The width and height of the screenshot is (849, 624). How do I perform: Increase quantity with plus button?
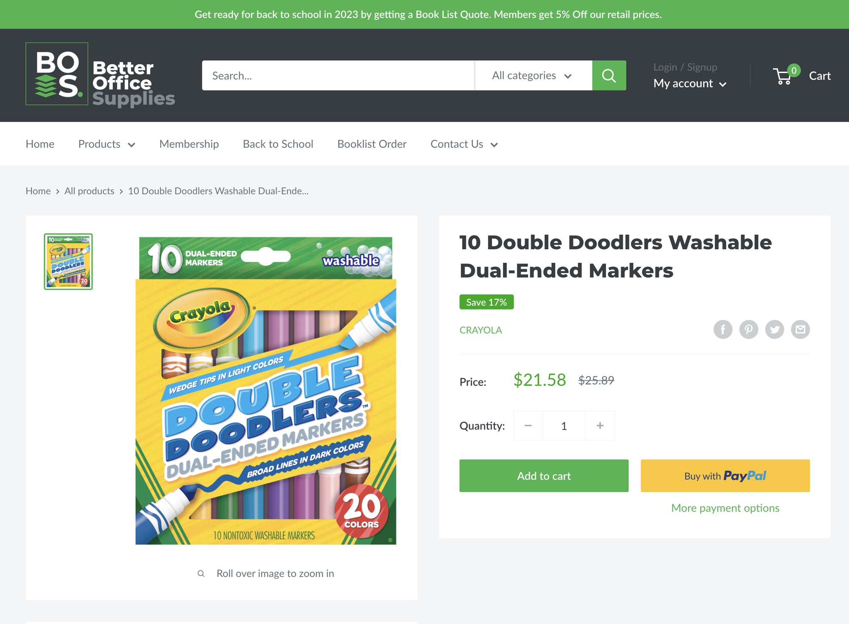pyautogui.click(x=600, y=425)
